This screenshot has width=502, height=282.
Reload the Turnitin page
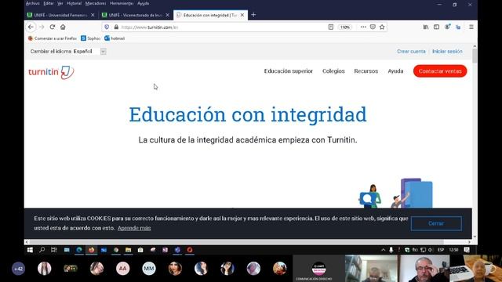point(53,27)
